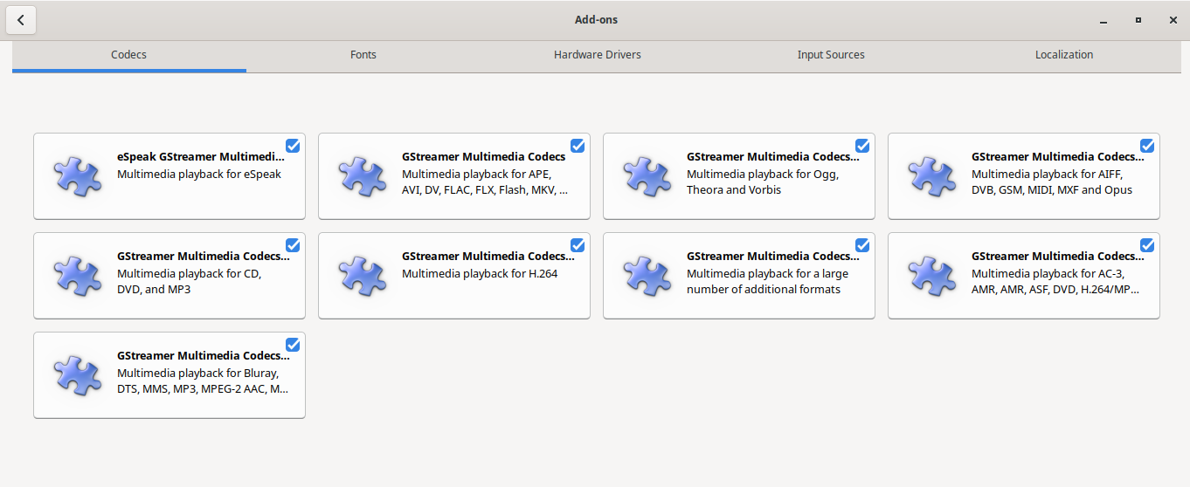Image resolution: width=1190 pixels, height=487 pixels.
Task: Close the Add-ons window
Action: 1173,20
